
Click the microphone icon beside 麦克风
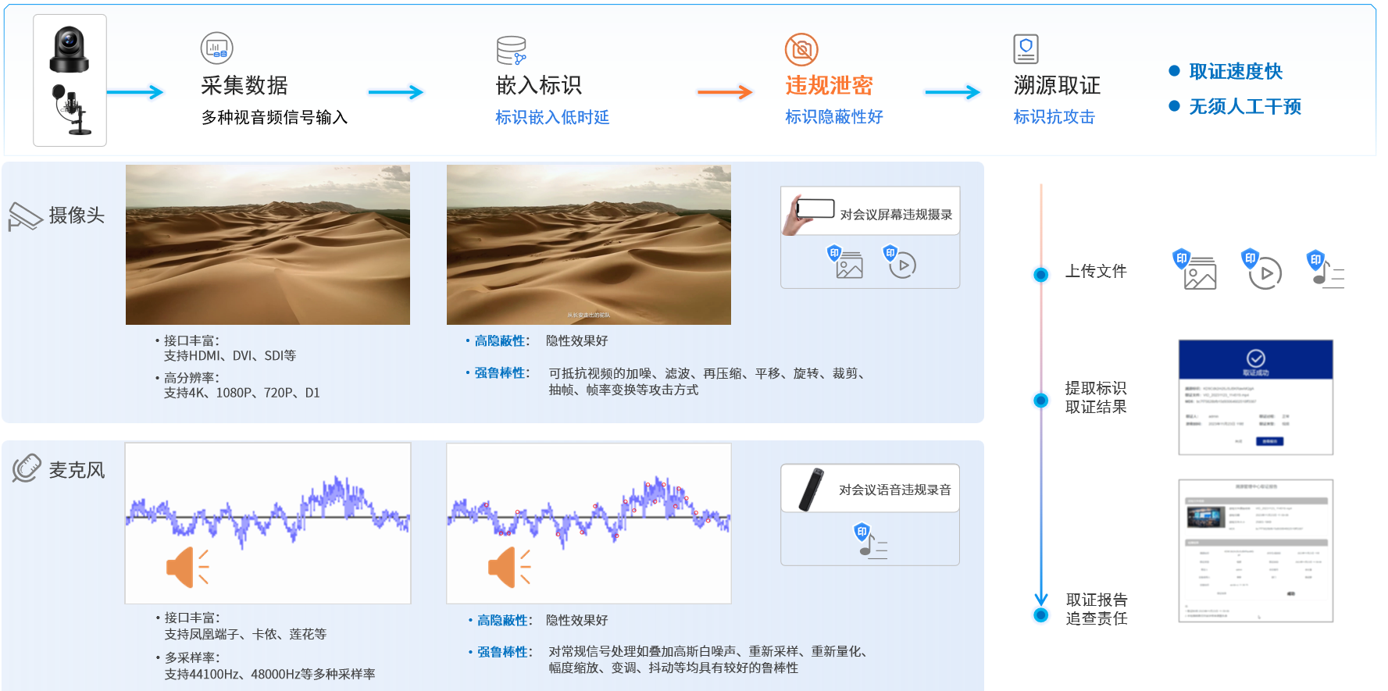point(26,468)
